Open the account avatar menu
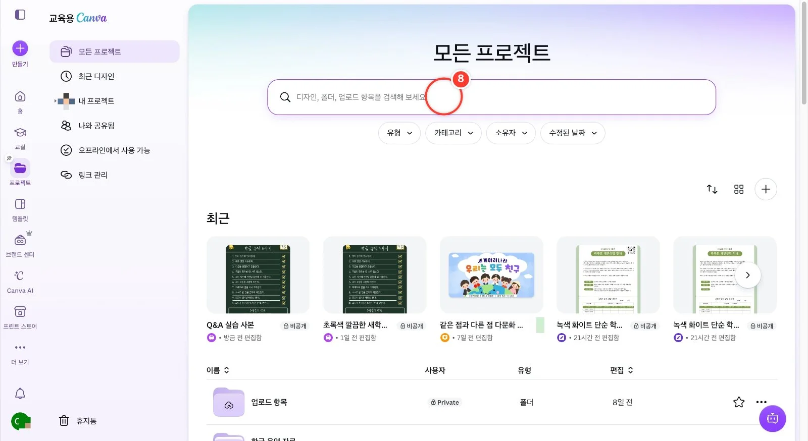The height and width of the screenshot is (441, 808). coord(20,421)
